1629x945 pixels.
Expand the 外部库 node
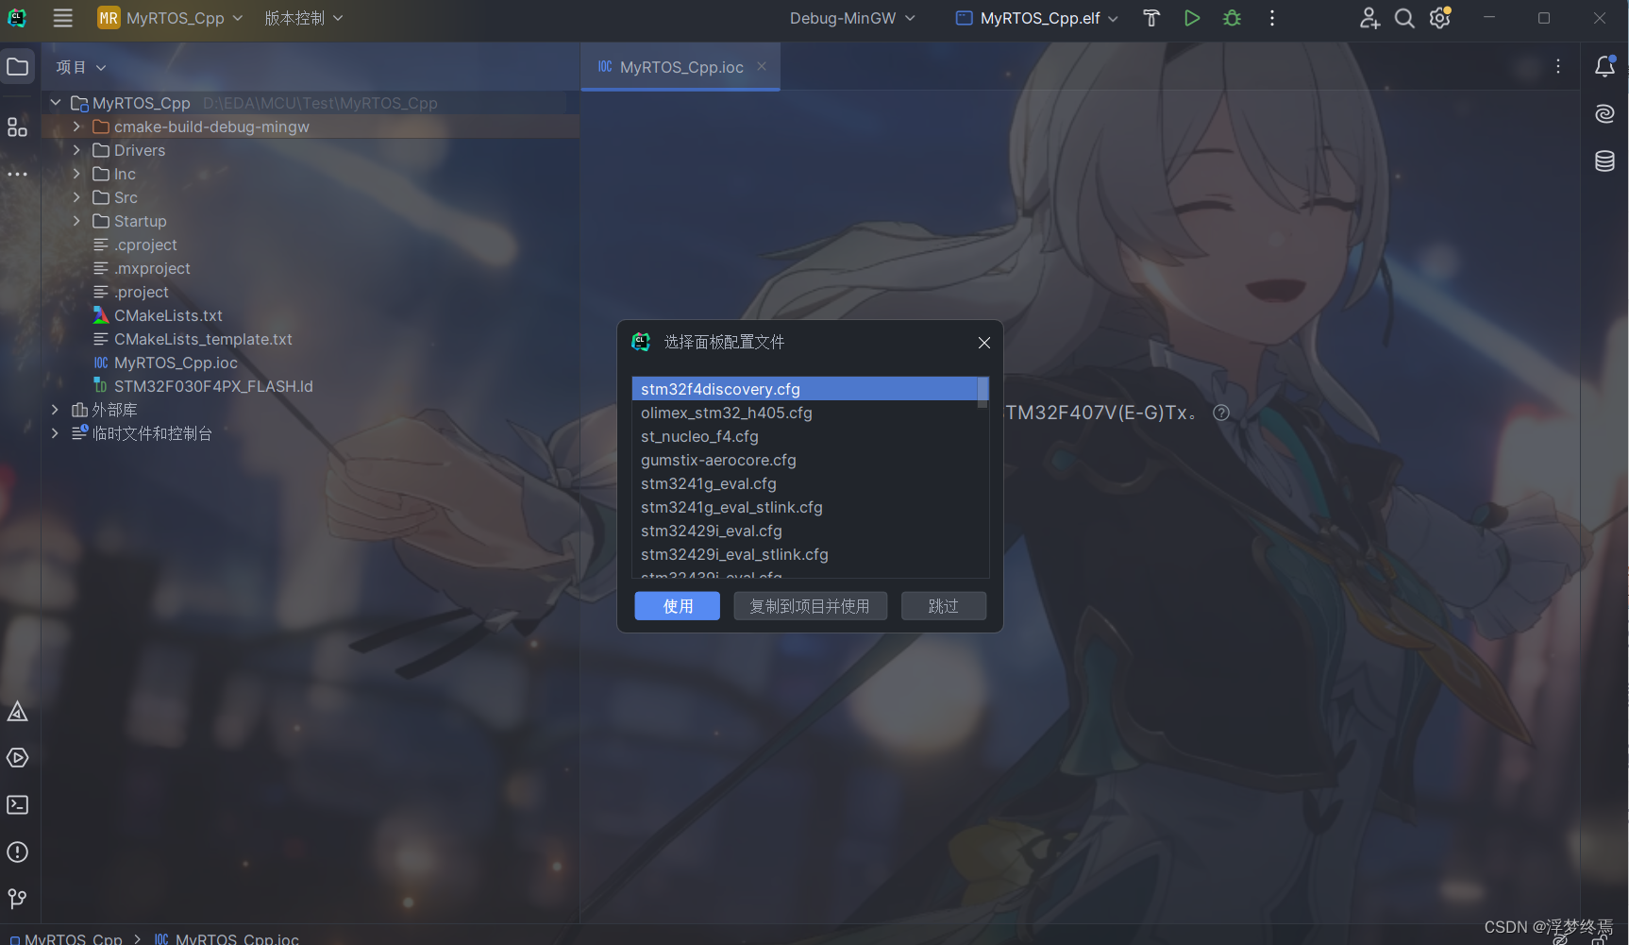pos(56,410)
